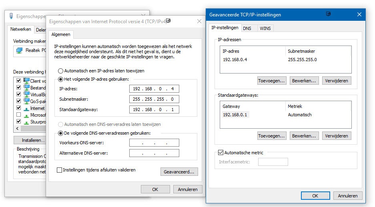Click the Automatisch metric cell
The image size is (375, 207).
300,115
